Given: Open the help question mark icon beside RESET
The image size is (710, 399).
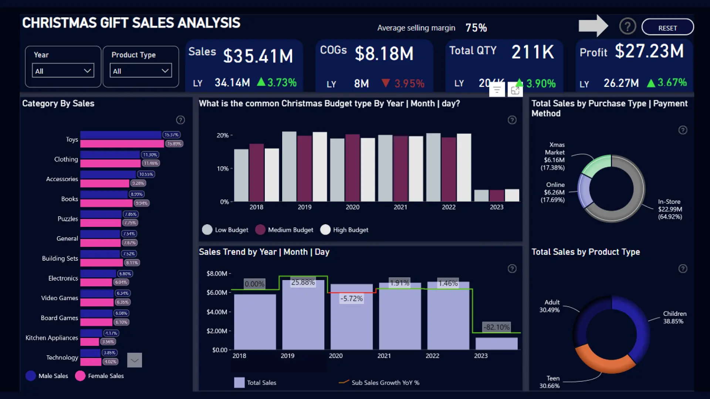Looking at the screenshot, I should click(x=628, y=27).
